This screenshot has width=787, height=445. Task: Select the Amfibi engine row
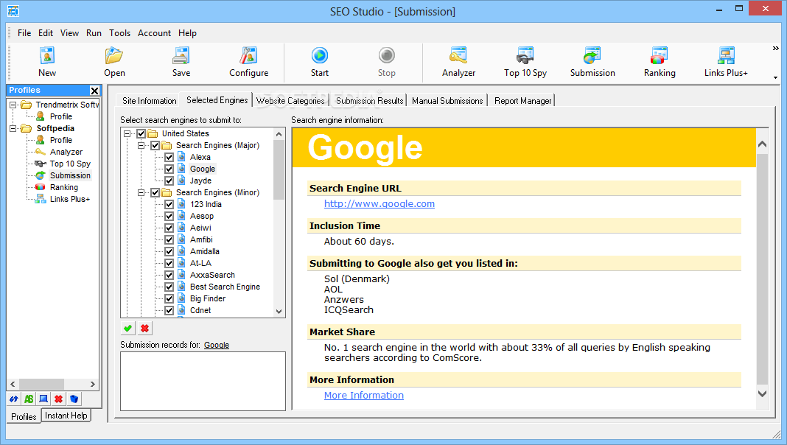coord(201,239)
